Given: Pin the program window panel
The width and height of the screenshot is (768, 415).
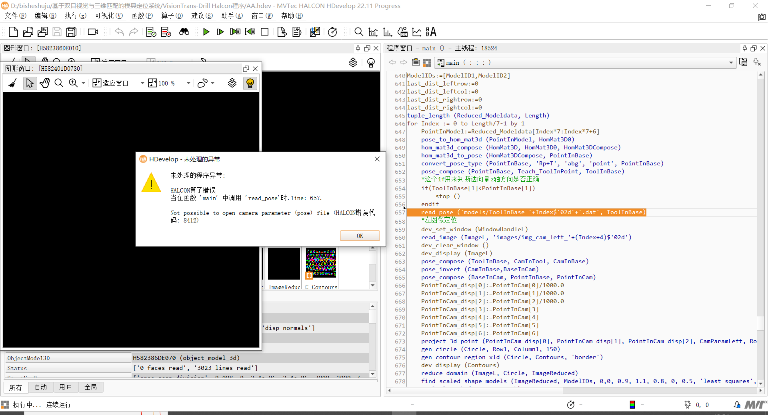Looking at the screenshot, I should point(744,48).
